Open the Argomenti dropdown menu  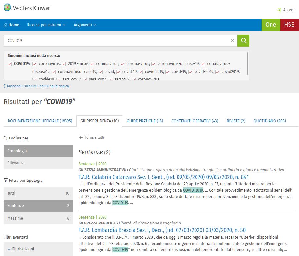pyautogui.click(x=85, y=25)
